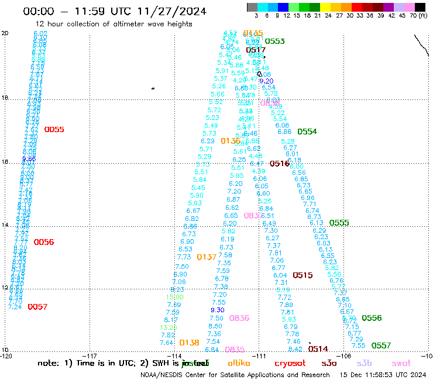
Task: Click the swot time label "0836"
Action: pyautogui.click(x=239, y=318)
